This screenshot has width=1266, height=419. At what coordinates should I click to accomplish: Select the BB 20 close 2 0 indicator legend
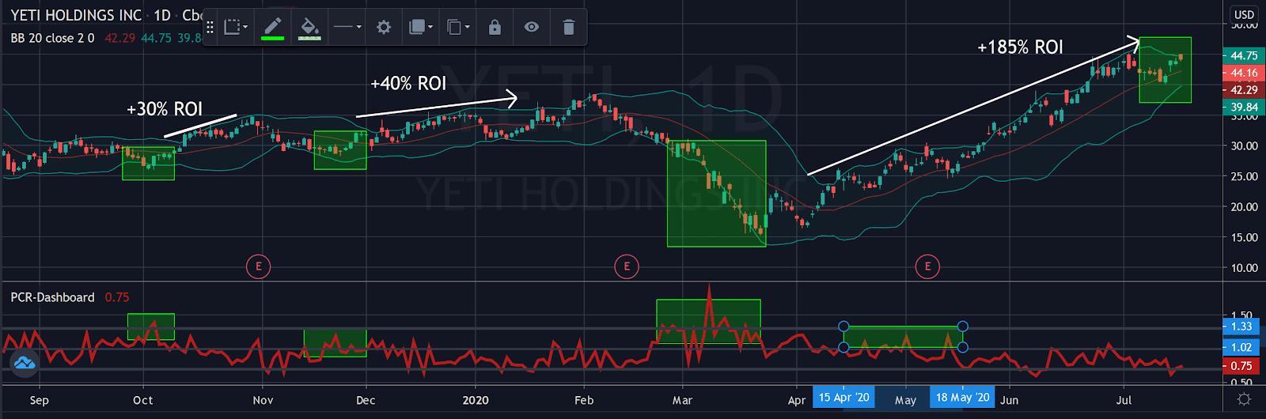(x=52, y=38)
